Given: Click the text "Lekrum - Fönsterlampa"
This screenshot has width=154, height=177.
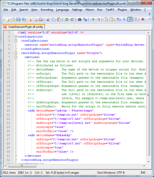Looking at the screenshot, I should click(x=74, y=111).
